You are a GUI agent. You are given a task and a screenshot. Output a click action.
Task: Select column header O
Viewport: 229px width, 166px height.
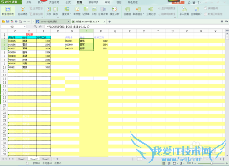tap(87, 31)
